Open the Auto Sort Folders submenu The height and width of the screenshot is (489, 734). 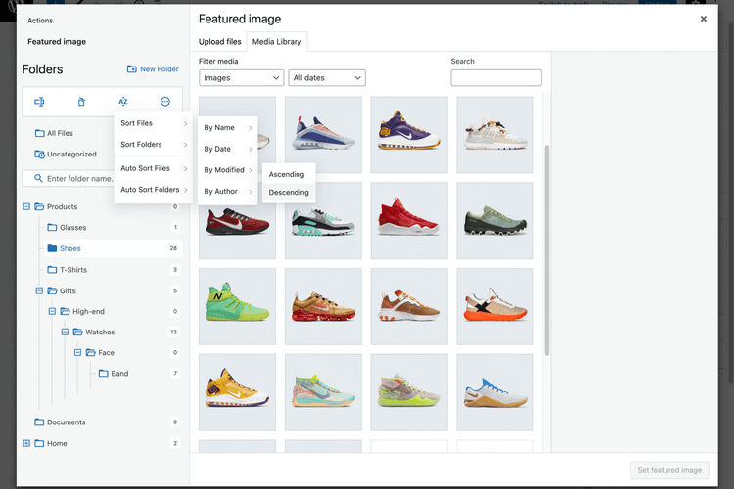click(x=154, y=189)
